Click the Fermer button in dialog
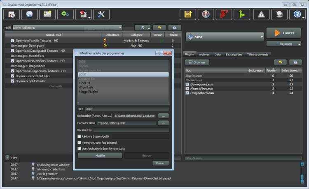This screenshot has height=189, width=309. pos(160,163)
